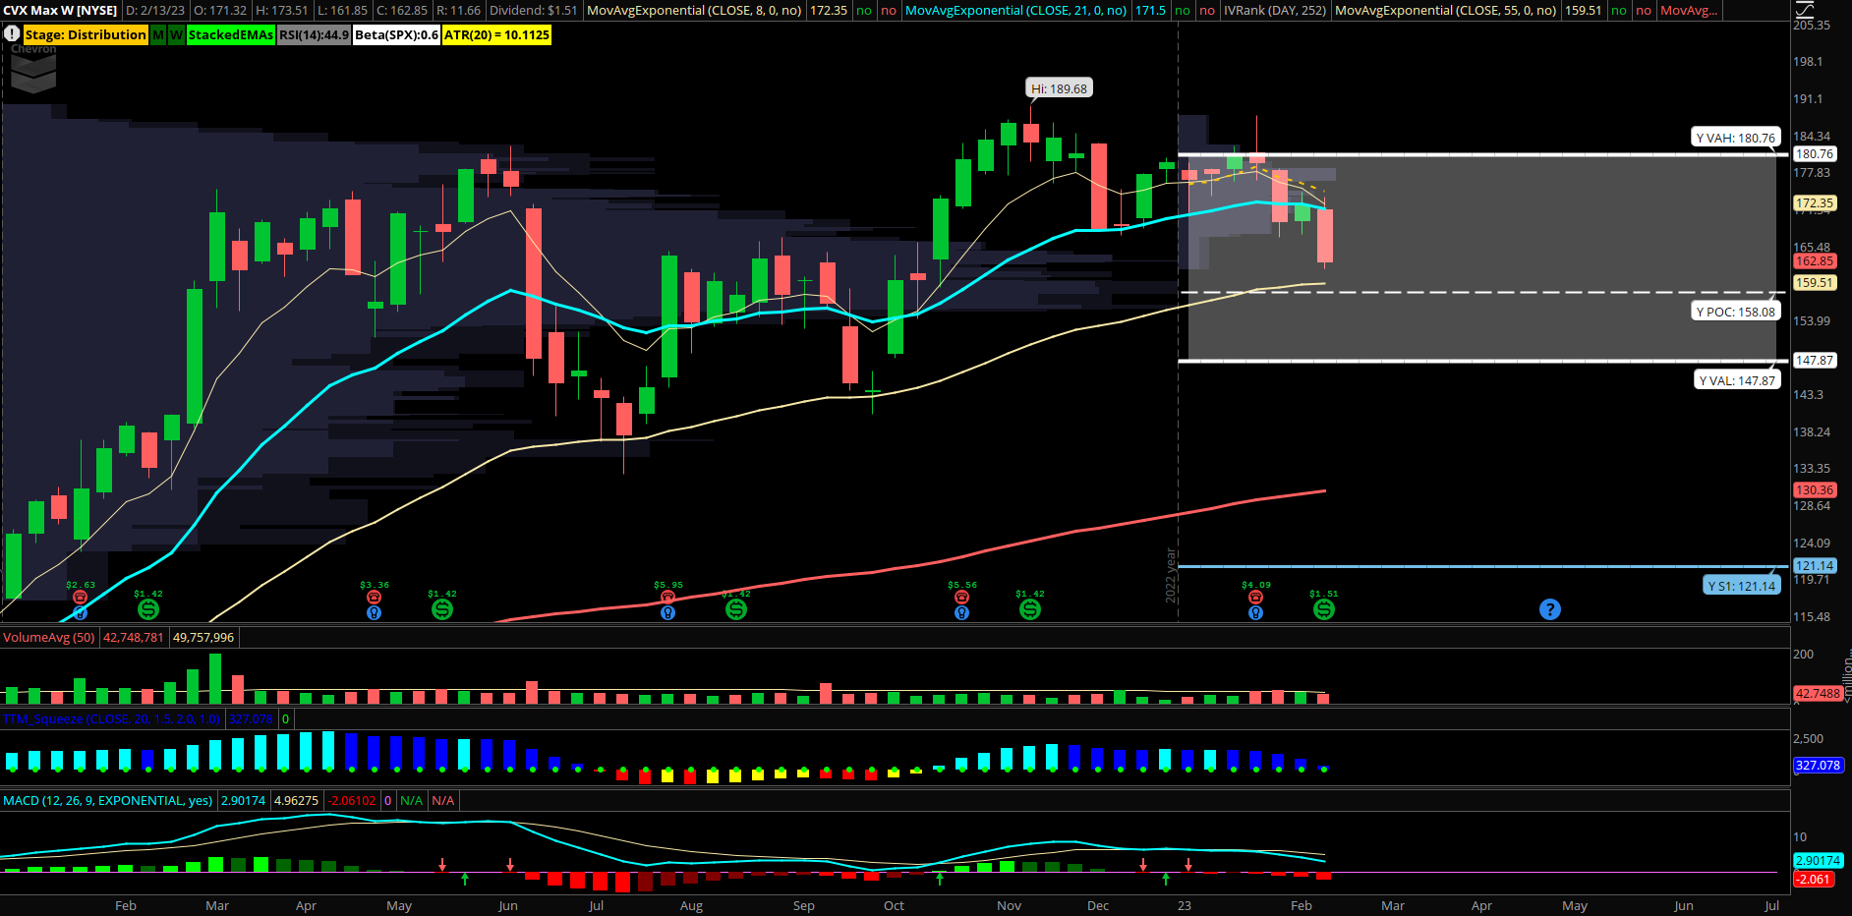
Task: Open the $1.42 dividend icon in May
Action: click(x=442, y=609)
